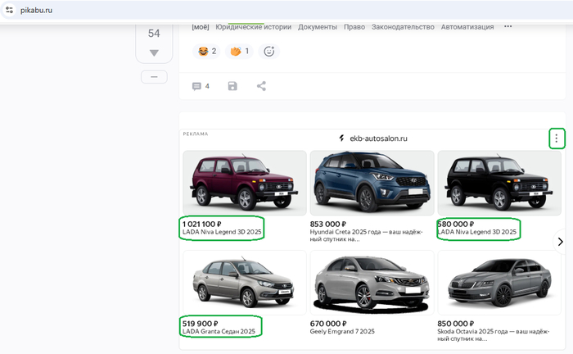Click the post rating number 54
Viewport: 573px width, 354px height.
pos(154,34)
